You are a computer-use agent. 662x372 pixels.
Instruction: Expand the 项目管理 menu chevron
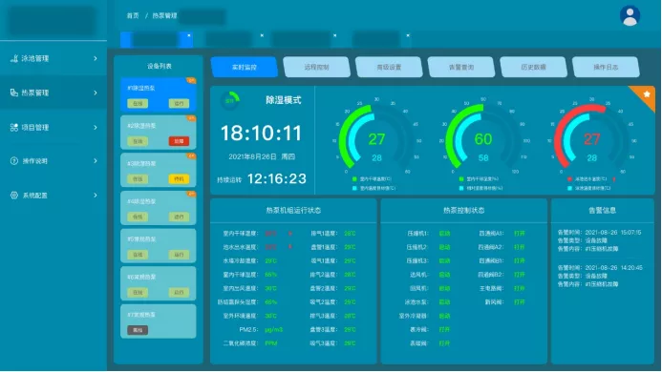click(x=96, y=128)
